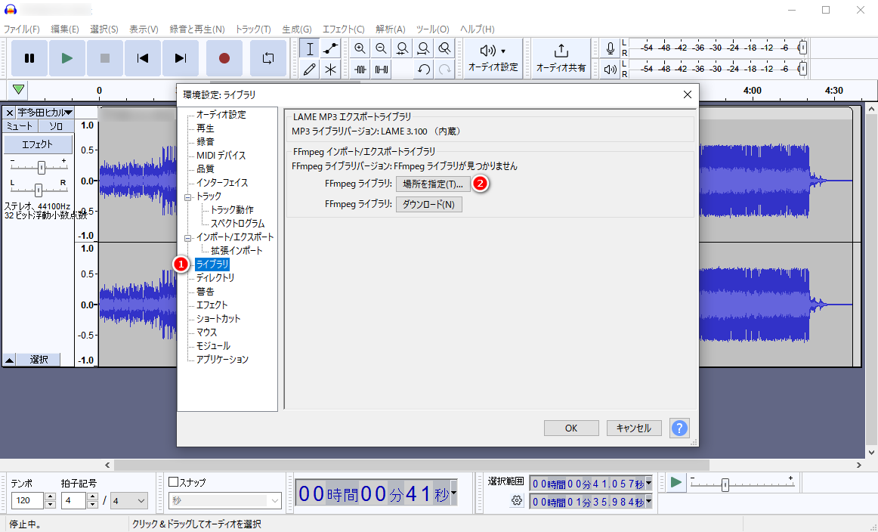Collapse track with the up-arrow button
The width and height of the screenshot is (878, 532).
[10, 360]
